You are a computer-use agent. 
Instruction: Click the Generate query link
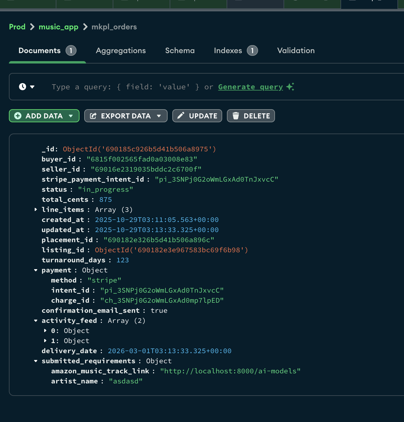click(x=250, y=87)
